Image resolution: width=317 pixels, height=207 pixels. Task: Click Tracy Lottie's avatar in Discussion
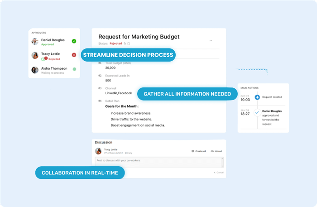tap(98, 151)
